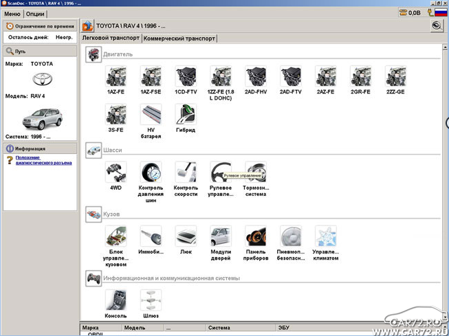
Task: Click the up-level arrow icon near TOYOTA path
Action: [x=87, y=25]
